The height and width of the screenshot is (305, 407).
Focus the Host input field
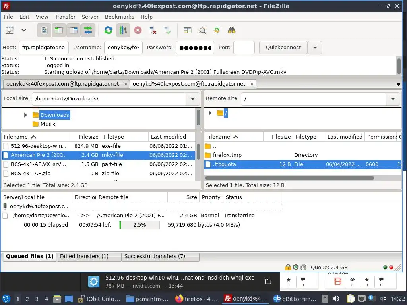[44, 48]
